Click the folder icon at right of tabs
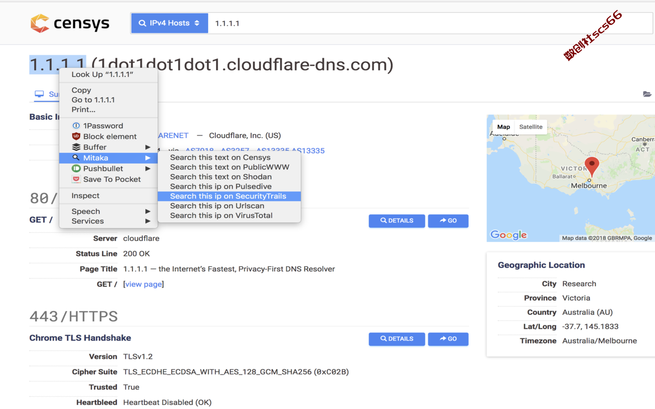This screenshot has height=409, width=655. click(x=647, y=94)
